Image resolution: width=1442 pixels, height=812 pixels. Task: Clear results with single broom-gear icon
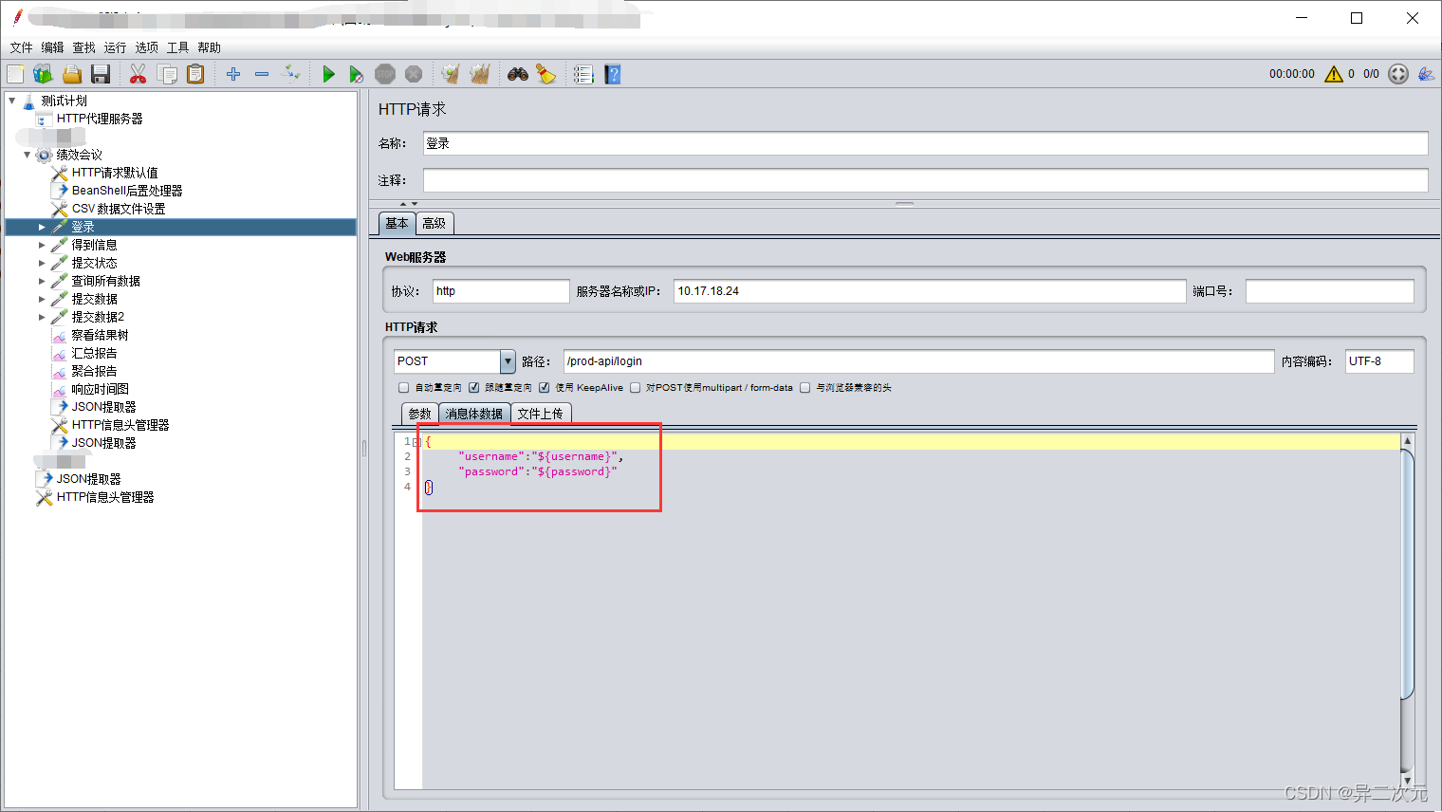tap(451, 74)
